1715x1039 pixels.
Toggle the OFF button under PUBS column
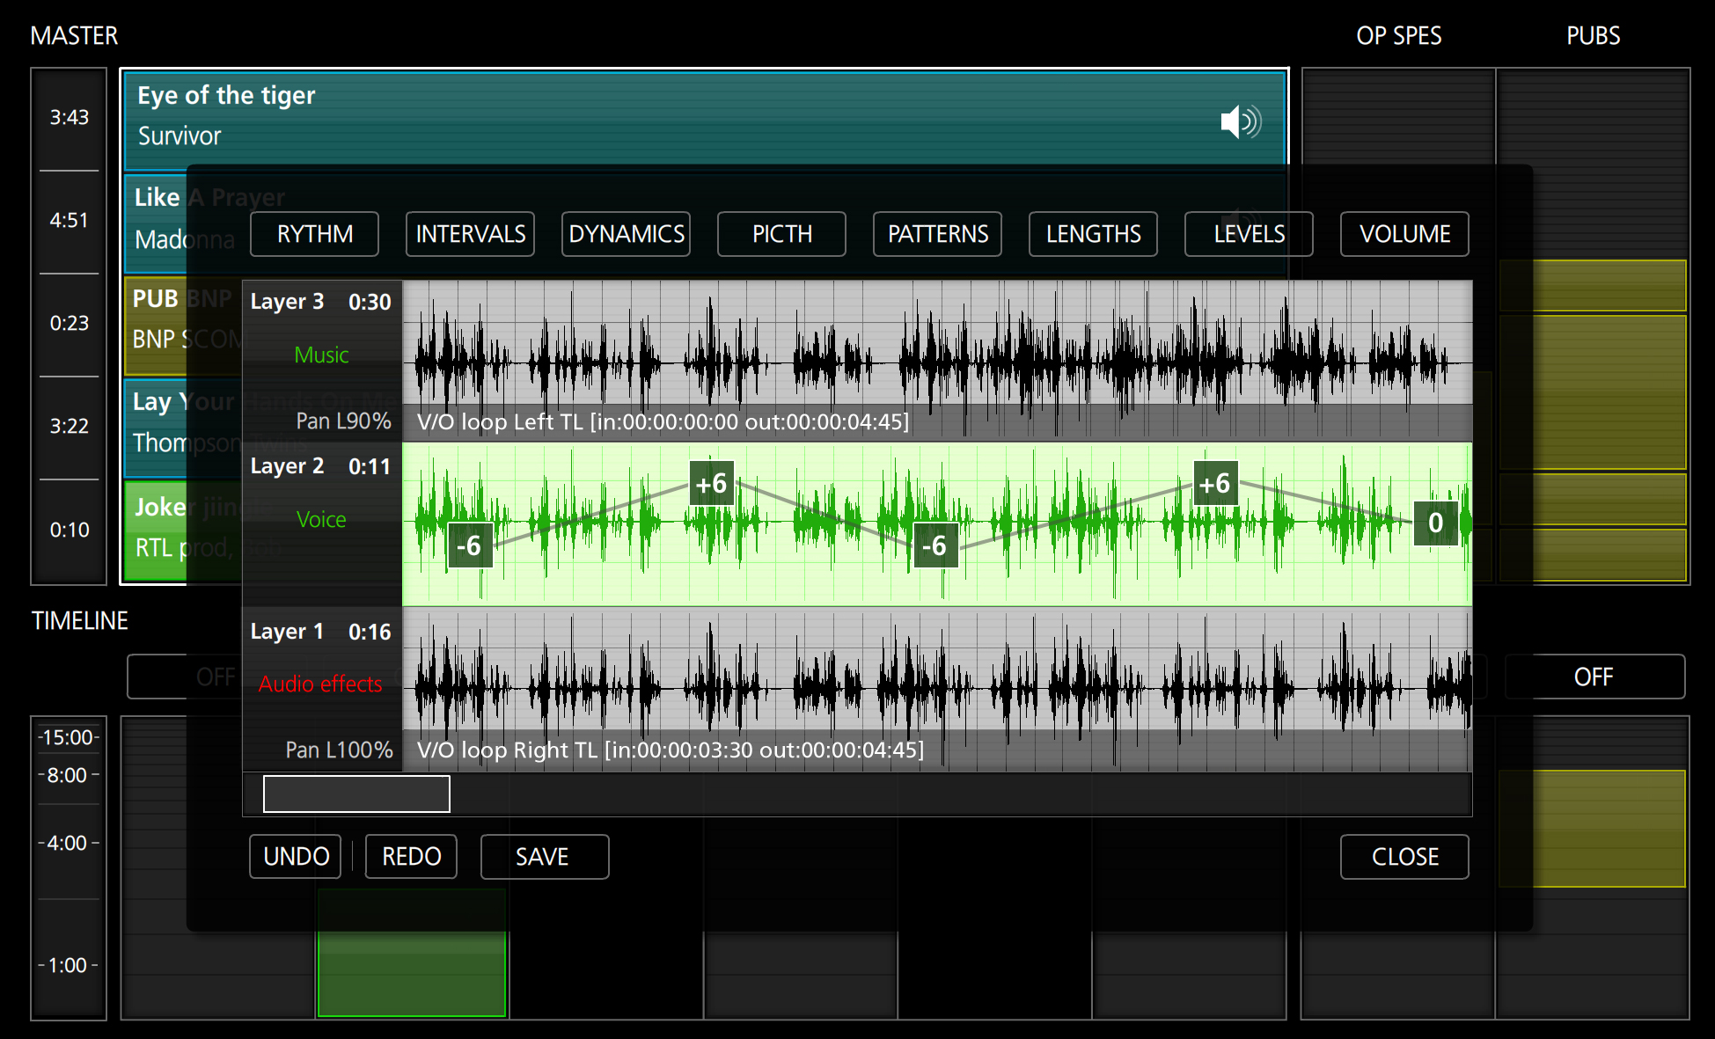[x=1594, y=677]
